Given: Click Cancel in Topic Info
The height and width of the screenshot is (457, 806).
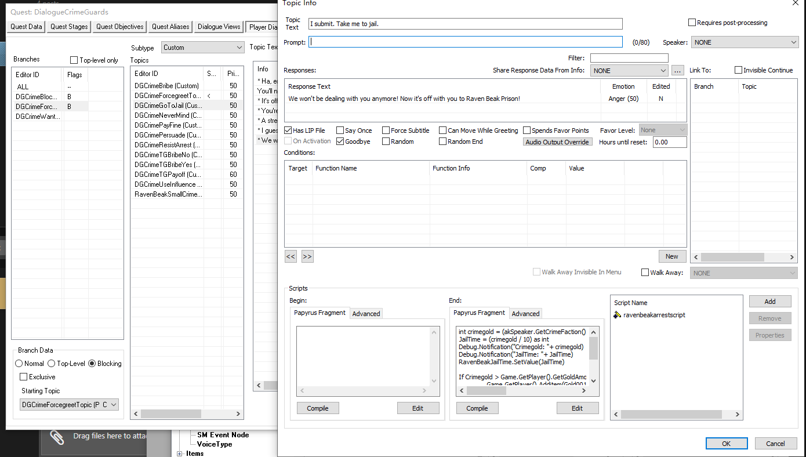Looking at the screenshot, I should (775, 443).
